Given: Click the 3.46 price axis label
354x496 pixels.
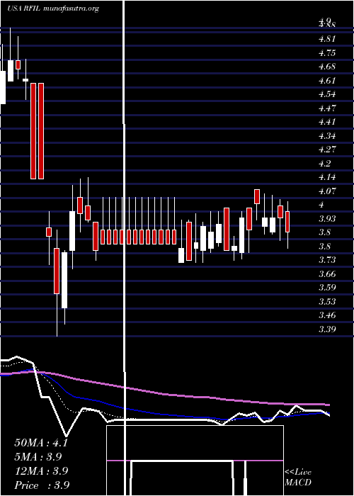Looking at the screenshot, I should (x=327, y=315).
